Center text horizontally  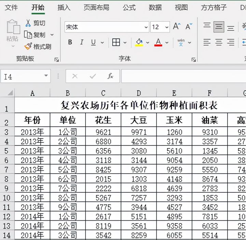tap(219, 42)
